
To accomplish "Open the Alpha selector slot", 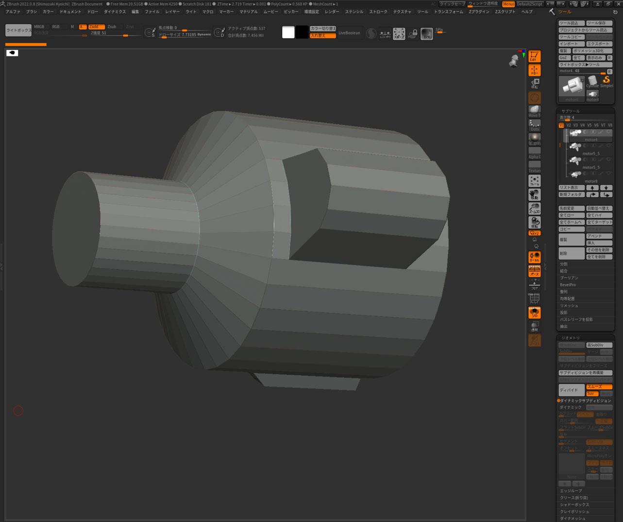I will pos(534,153).
